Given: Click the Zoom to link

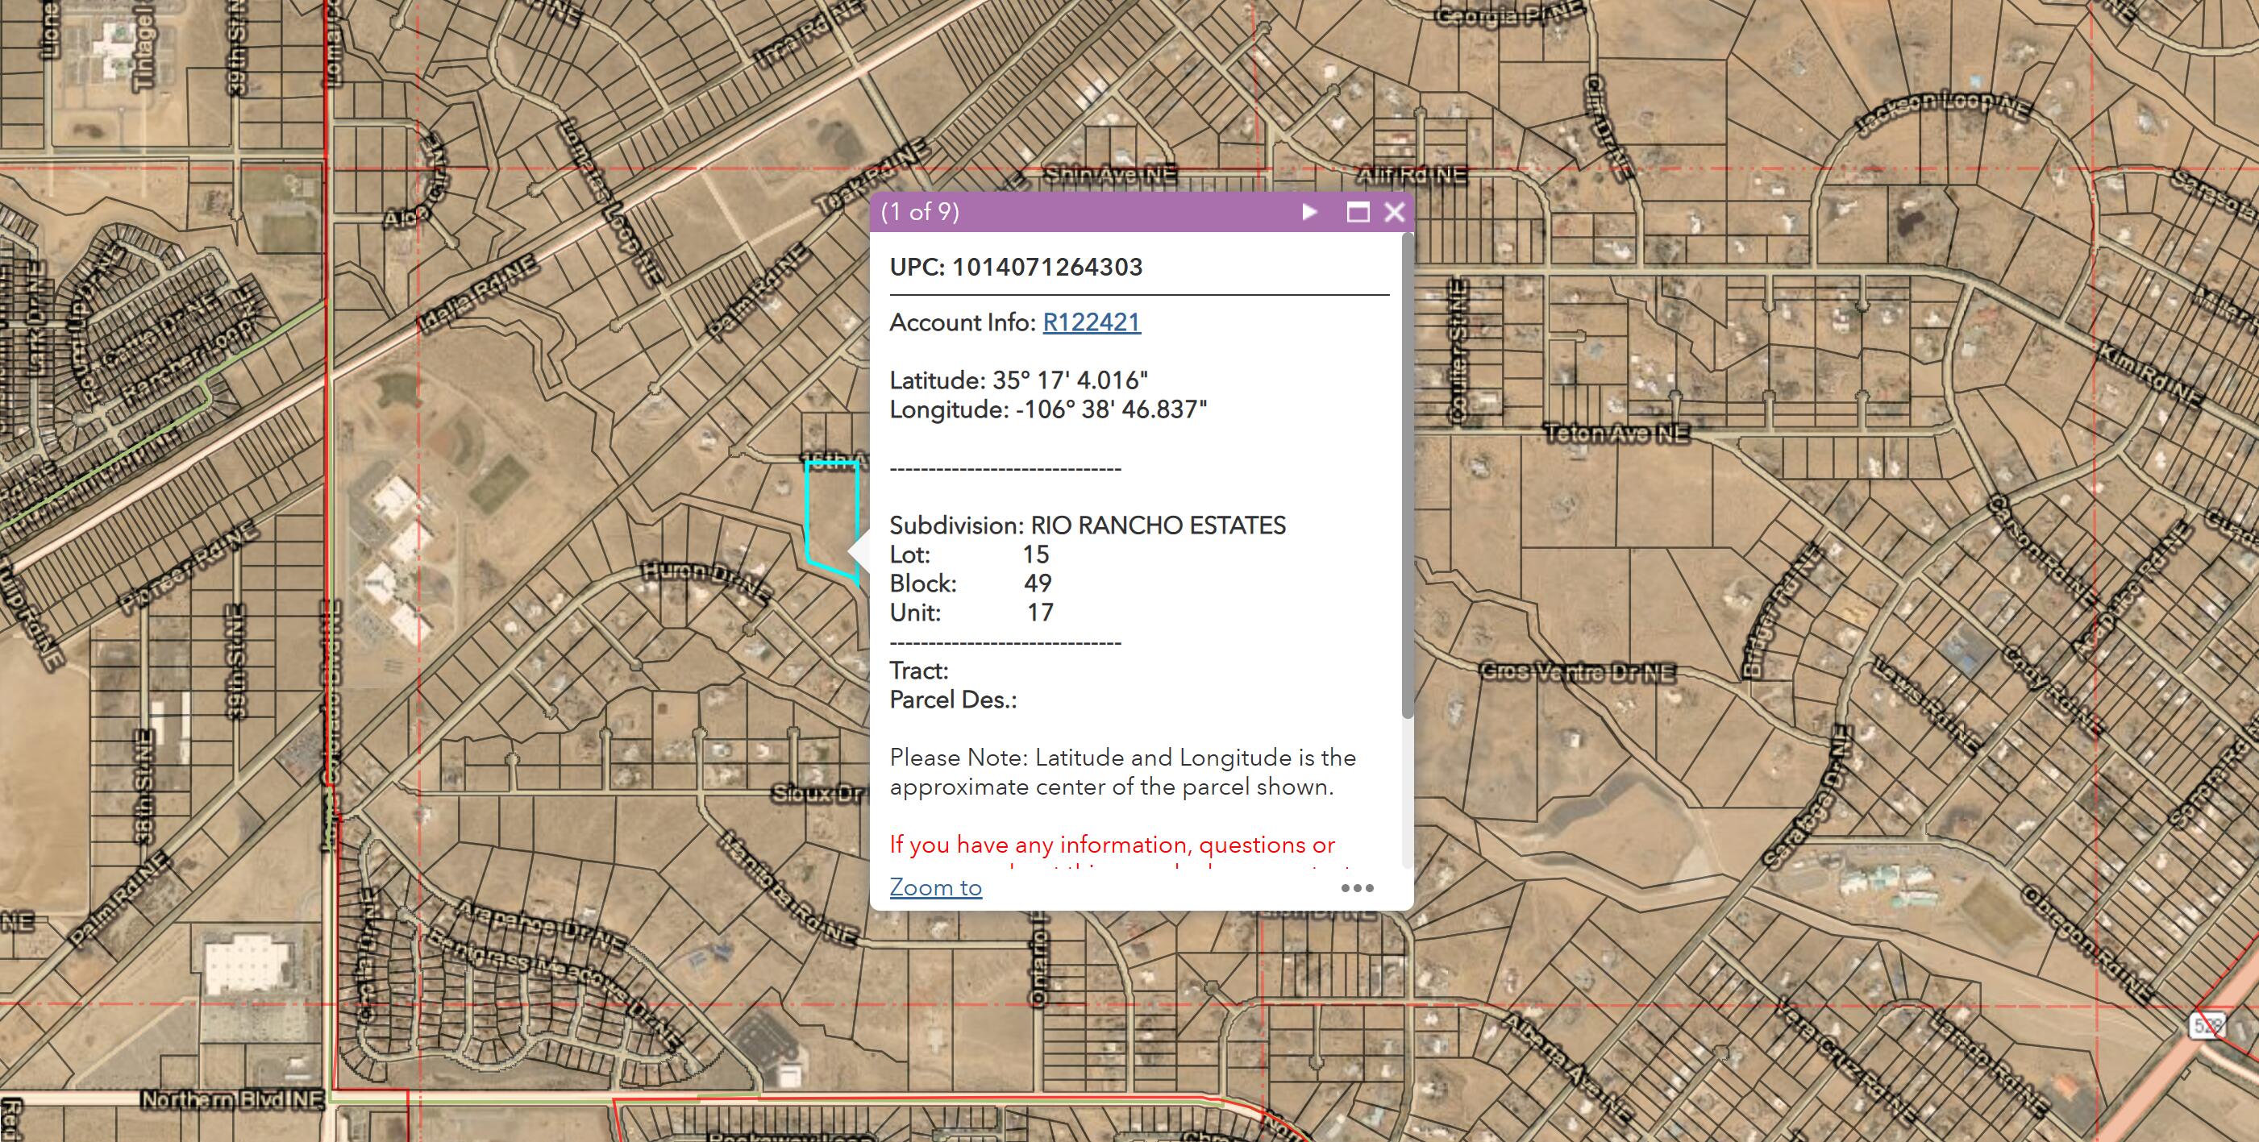Looking at the screenshot, I should pos(936,888).
